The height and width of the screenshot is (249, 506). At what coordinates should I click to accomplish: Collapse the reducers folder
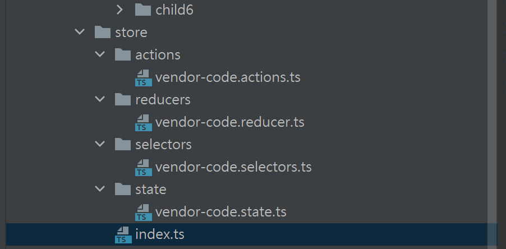[x=100, y=99]
